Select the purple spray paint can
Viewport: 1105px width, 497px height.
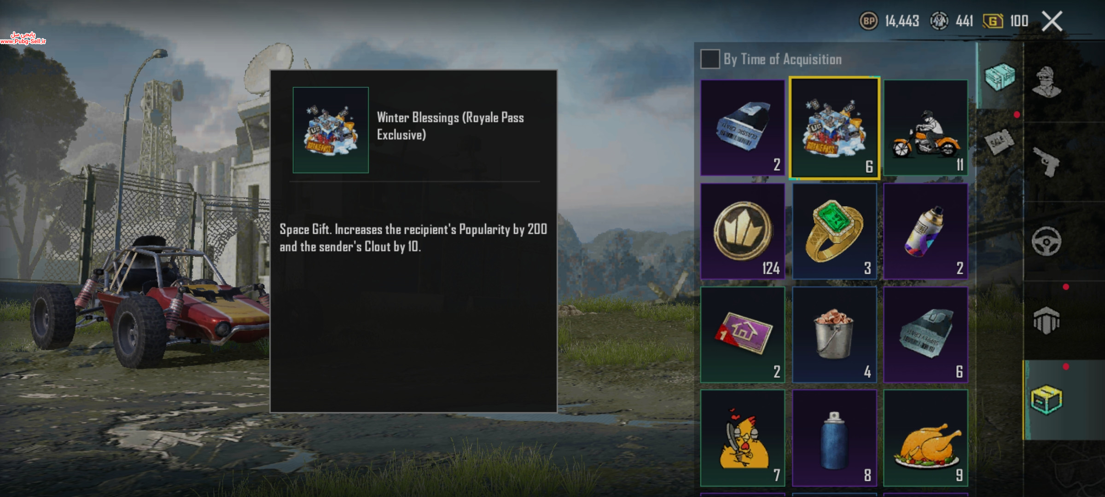[925, 231]
